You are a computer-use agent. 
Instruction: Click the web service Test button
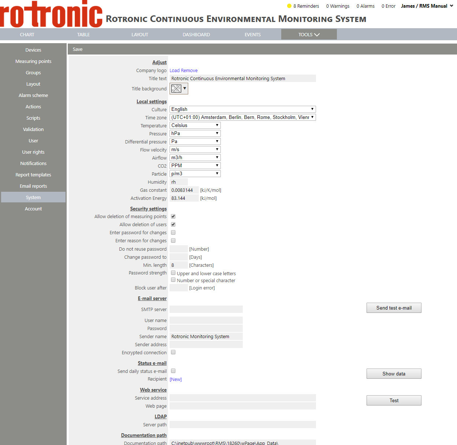[x=394, y=400]
